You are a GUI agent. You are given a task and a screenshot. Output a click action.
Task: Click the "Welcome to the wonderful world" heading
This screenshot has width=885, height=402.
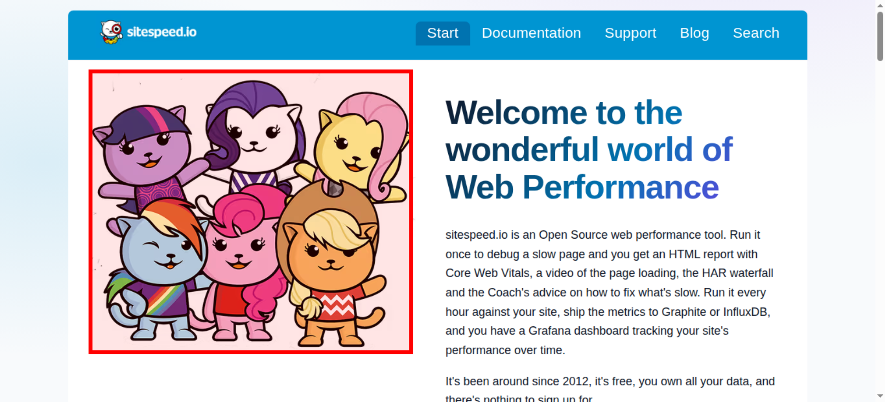pyautogui.click(x=589, y=150)
